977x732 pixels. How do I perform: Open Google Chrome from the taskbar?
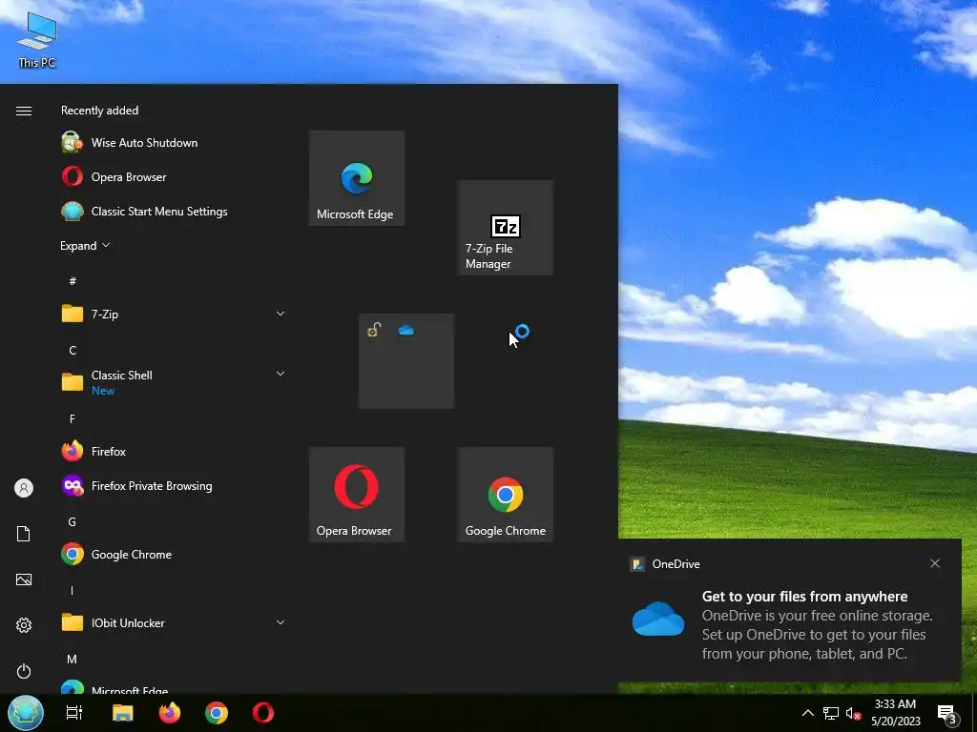pyautogui.click(x=217, y=713)
